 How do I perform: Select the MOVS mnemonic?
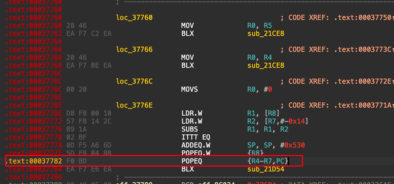[x=189, y=89]
